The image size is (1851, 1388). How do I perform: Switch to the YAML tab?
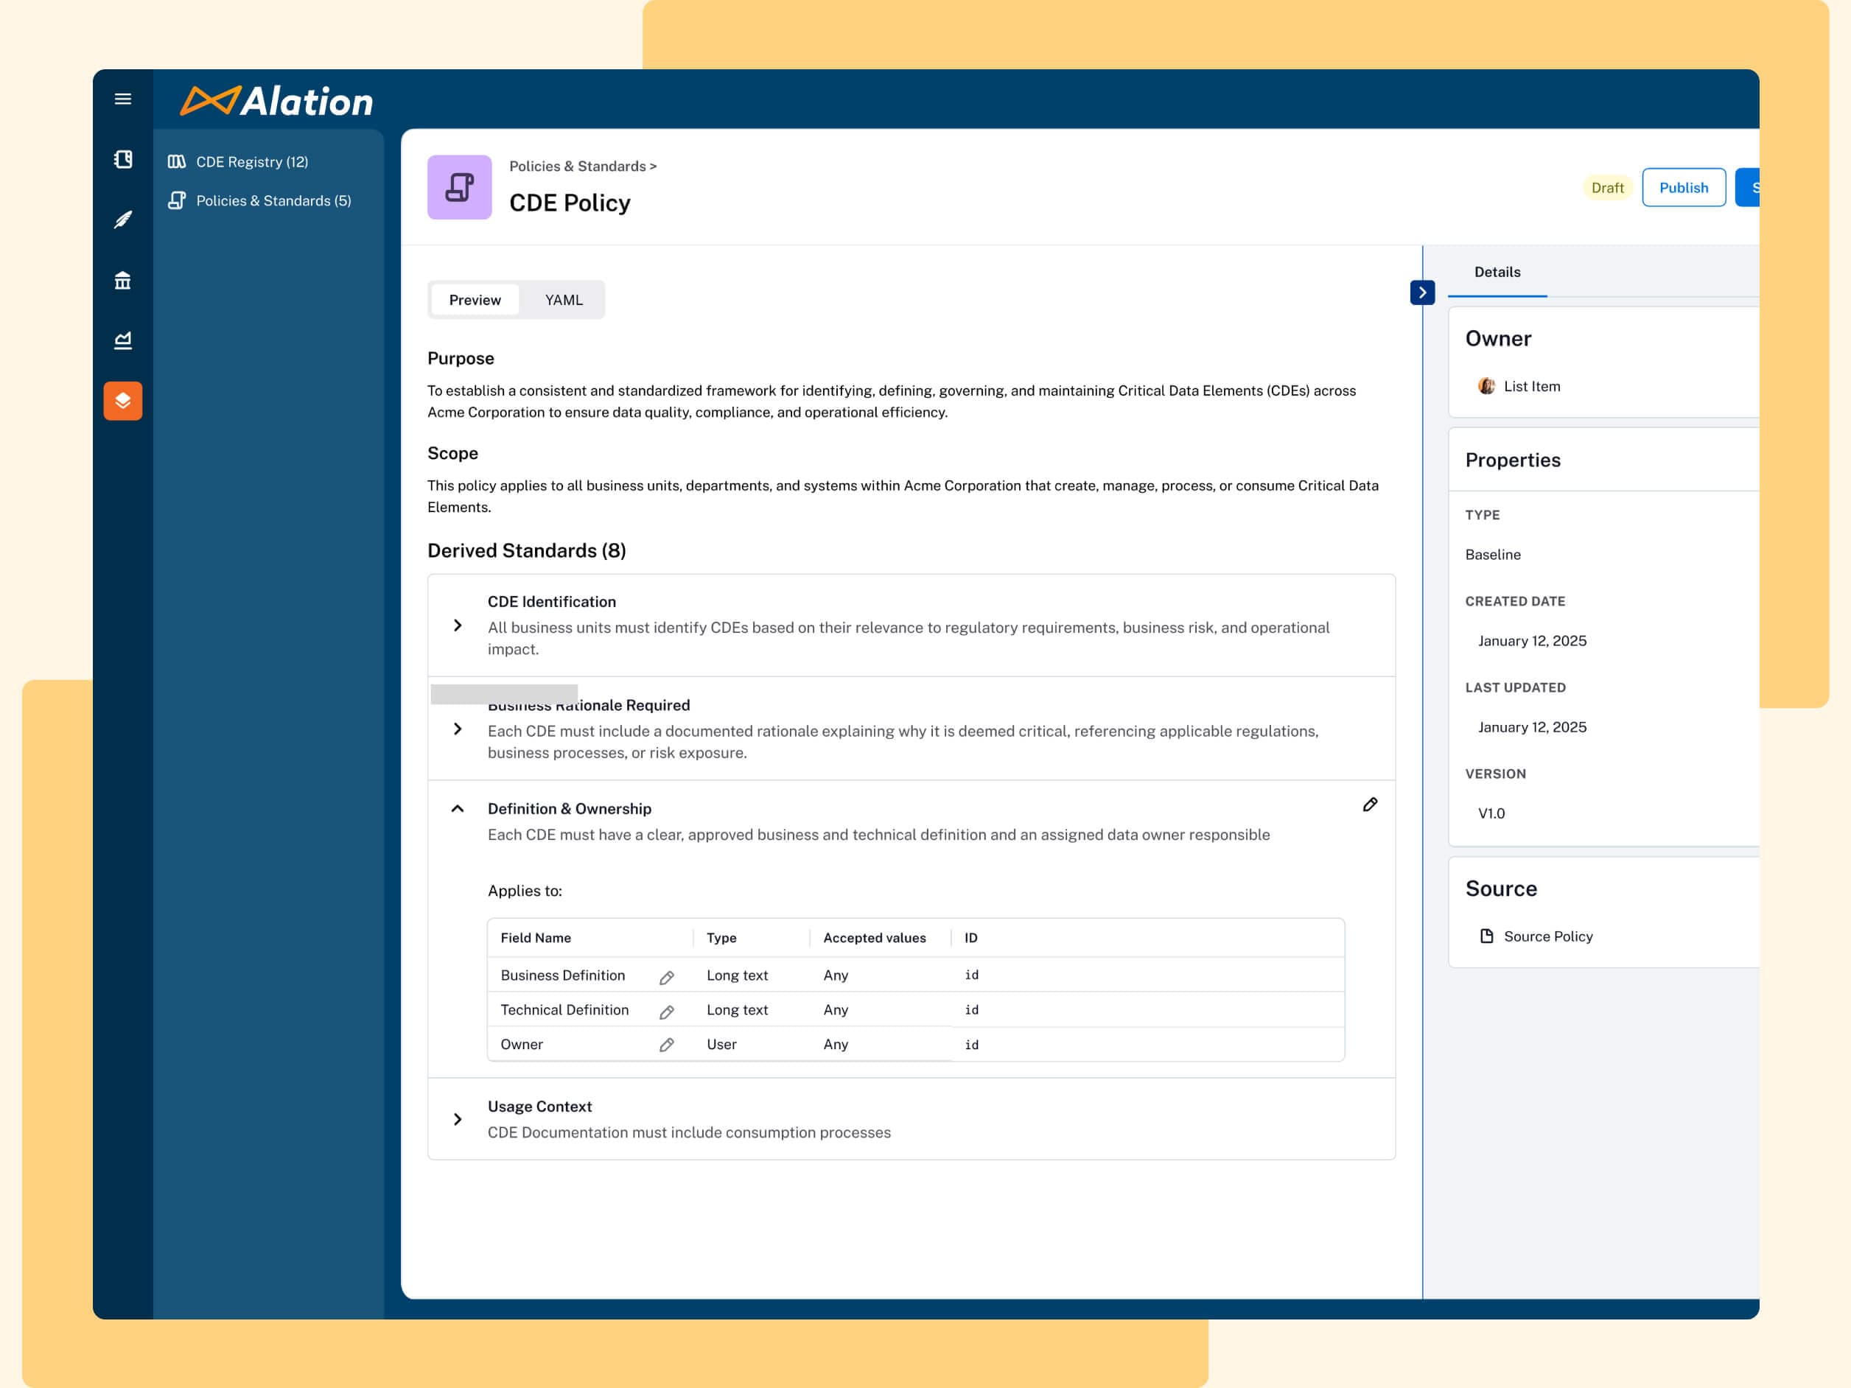(x=562, y=300)
